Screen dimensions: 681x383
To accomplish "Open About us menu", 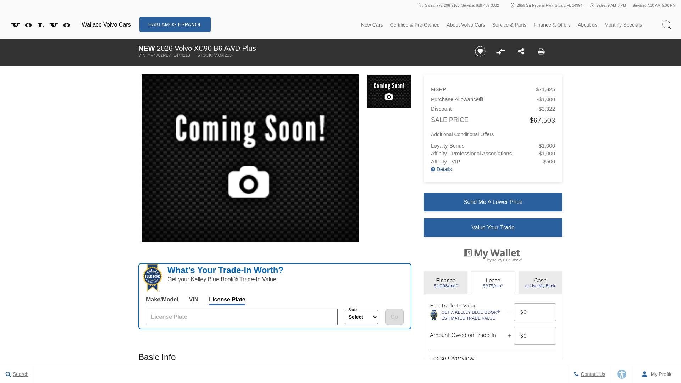I will tap(587, 25).
